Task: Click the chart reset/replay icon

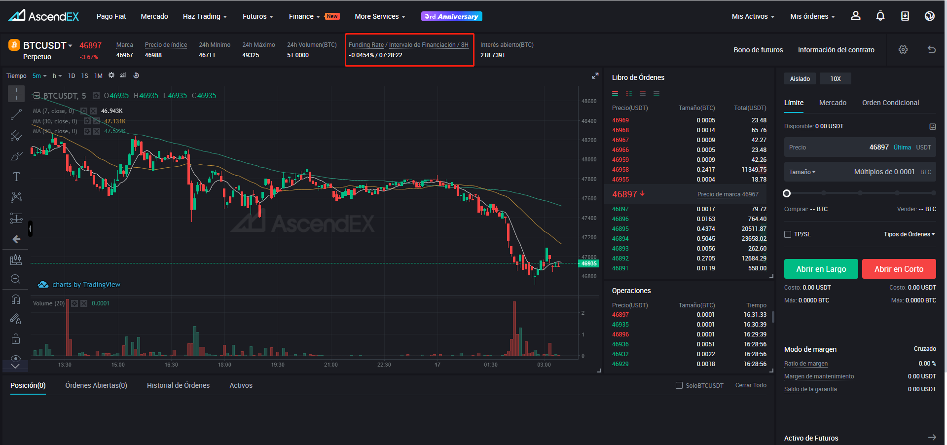Action: tap(136, 75)
